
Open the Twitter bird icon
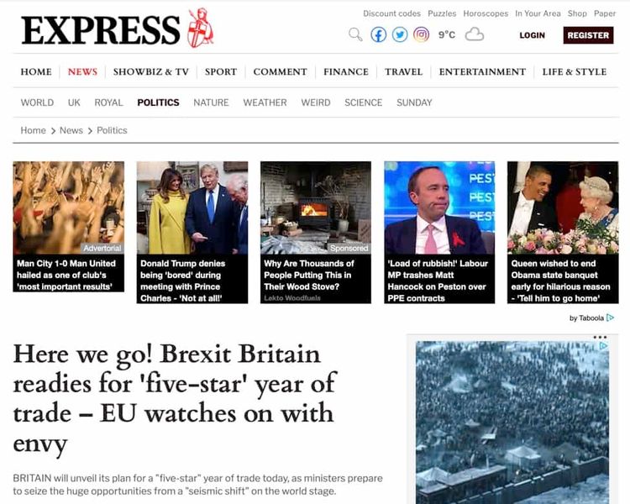coord(400,35)
